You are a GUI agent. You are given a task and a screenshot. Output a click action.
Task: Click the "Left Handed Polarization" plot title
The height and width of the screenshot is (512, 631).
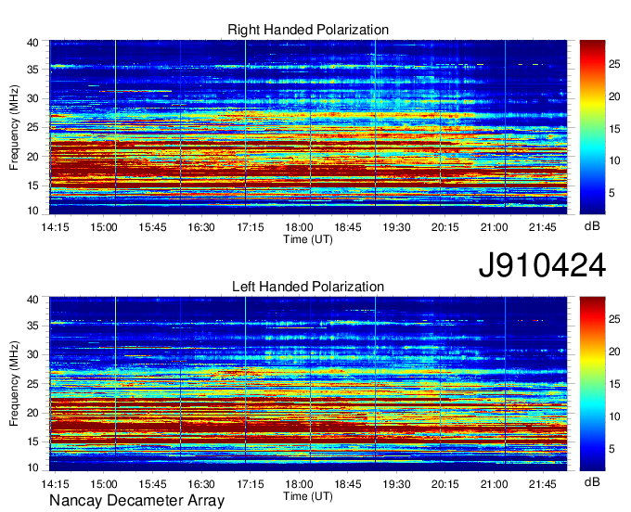pos(308,287)
